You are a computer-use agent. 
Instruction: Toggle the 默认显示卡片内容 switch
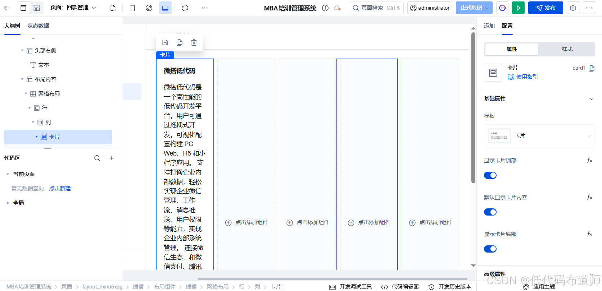(490, 212)
